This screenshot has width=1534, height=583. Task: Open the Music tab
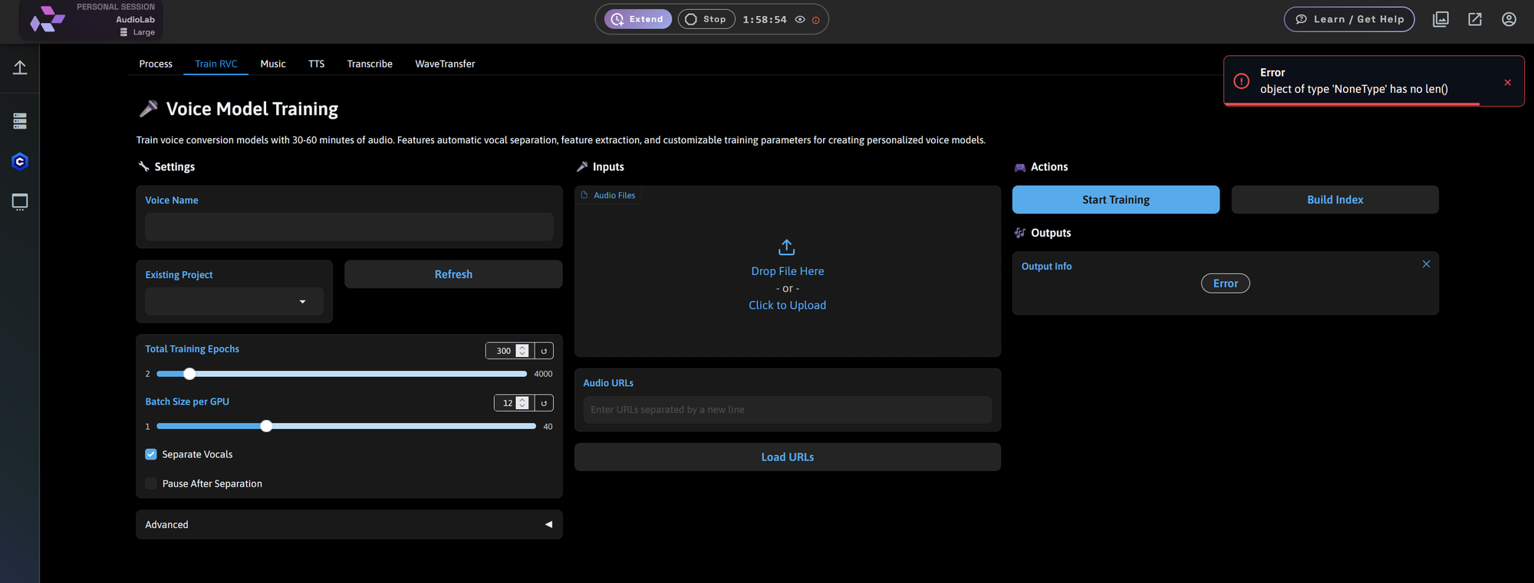(x=273, y=64)
